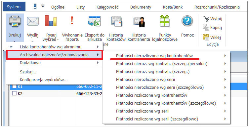Open the Dodatkowe submenu
Image resolution: width=249 pixels, height=128 pixels.
[x=55, y=63]
